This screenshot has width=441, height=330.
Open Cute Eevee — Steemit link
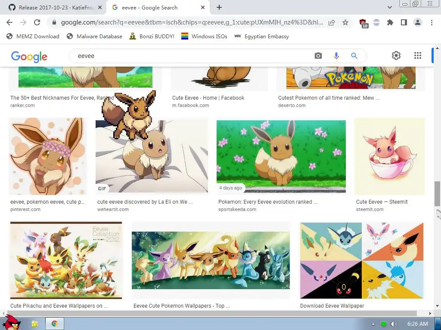(382, 202)
